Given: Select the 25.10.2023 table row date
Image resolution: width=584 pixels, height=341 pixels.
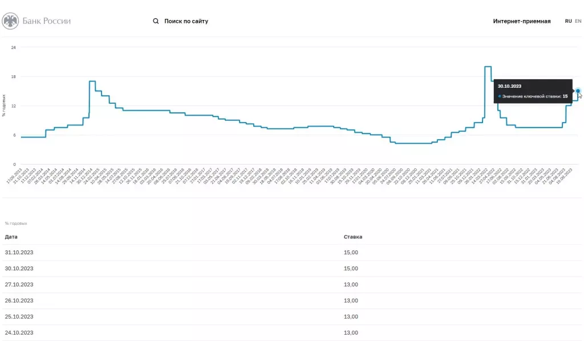Looking at the screenshot, I should coord(19,316).
